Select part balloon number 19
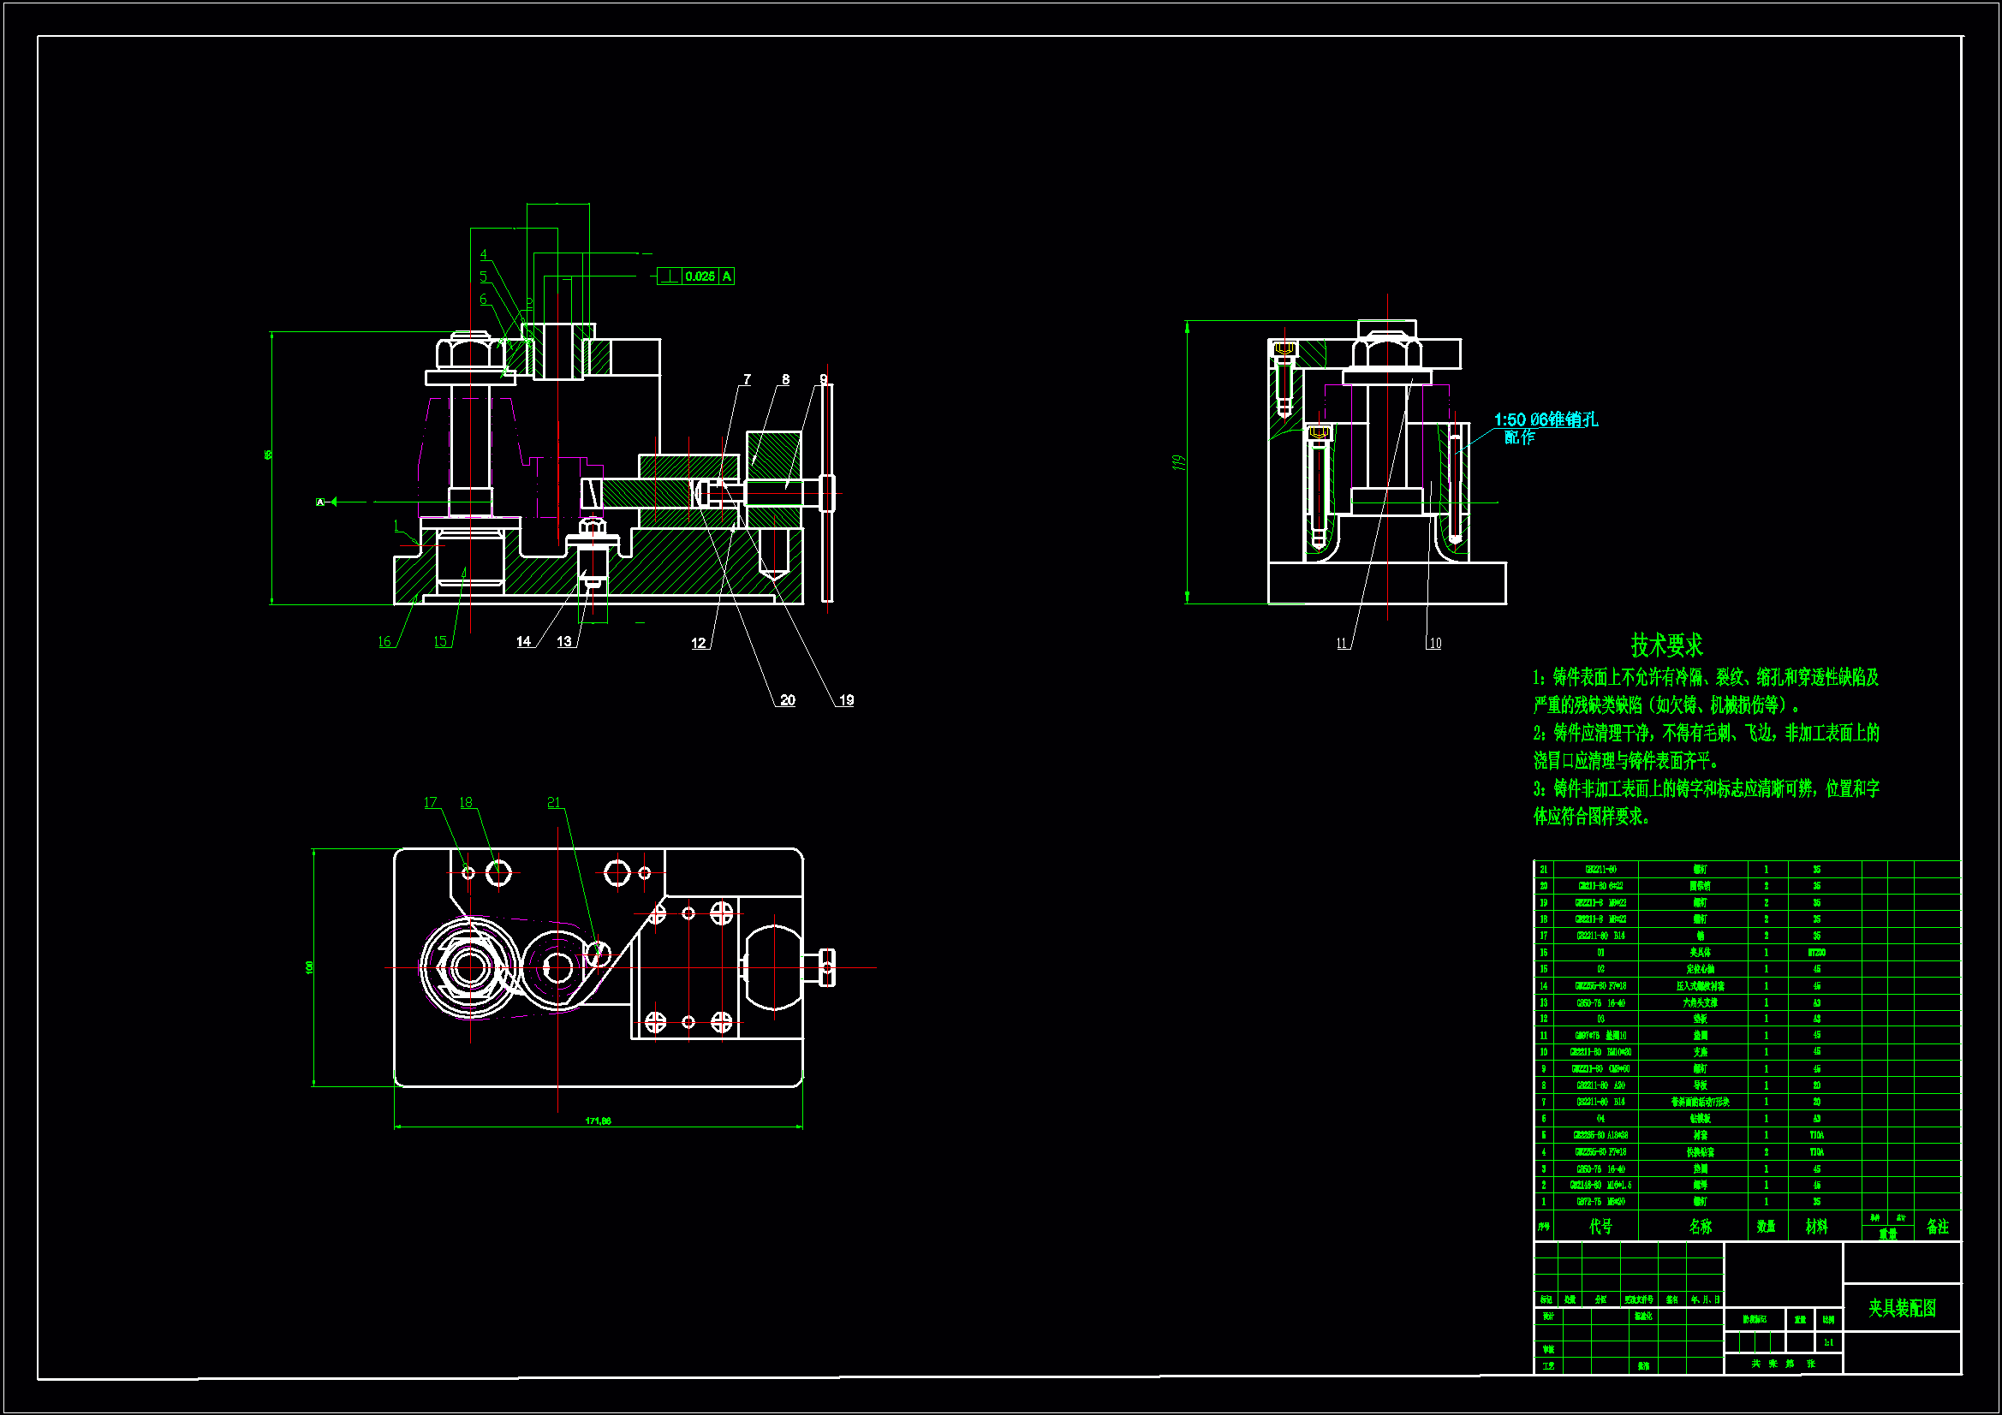The height and width of the screenshot is (1415, 2002). [x=846, y=700]
